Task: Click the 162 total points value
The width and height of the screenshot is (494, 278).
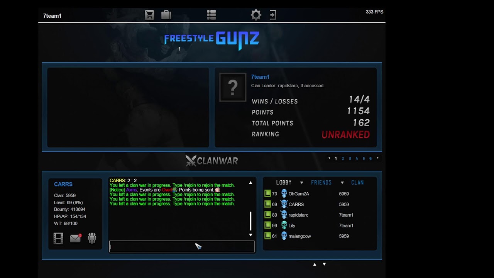Action: coord(361,123)
